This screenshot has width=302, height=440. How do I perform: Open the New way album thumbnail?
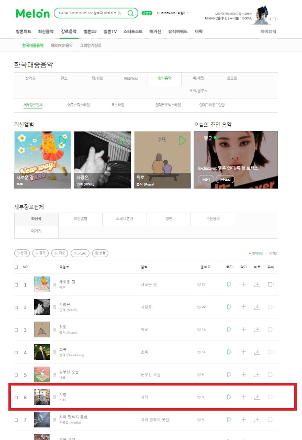[42, 160]
